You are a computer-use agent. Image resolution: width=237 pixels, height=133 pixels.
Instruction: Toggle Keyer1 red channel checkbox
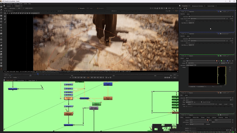click(x=217, y=61)
